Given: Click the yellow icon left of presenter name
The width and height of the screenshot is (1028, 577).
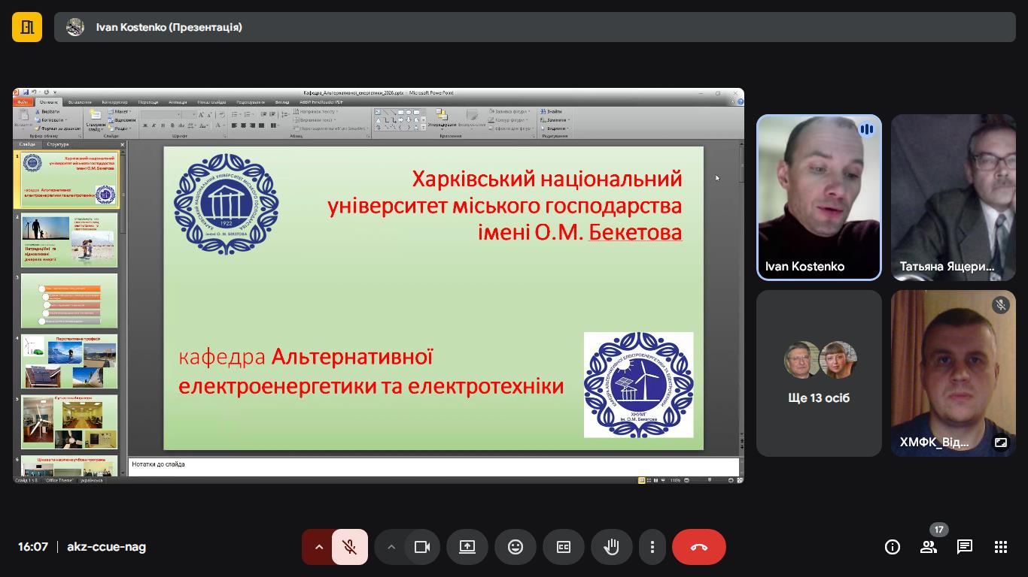Looking at the screenshot, I should (x=27, y=27).
